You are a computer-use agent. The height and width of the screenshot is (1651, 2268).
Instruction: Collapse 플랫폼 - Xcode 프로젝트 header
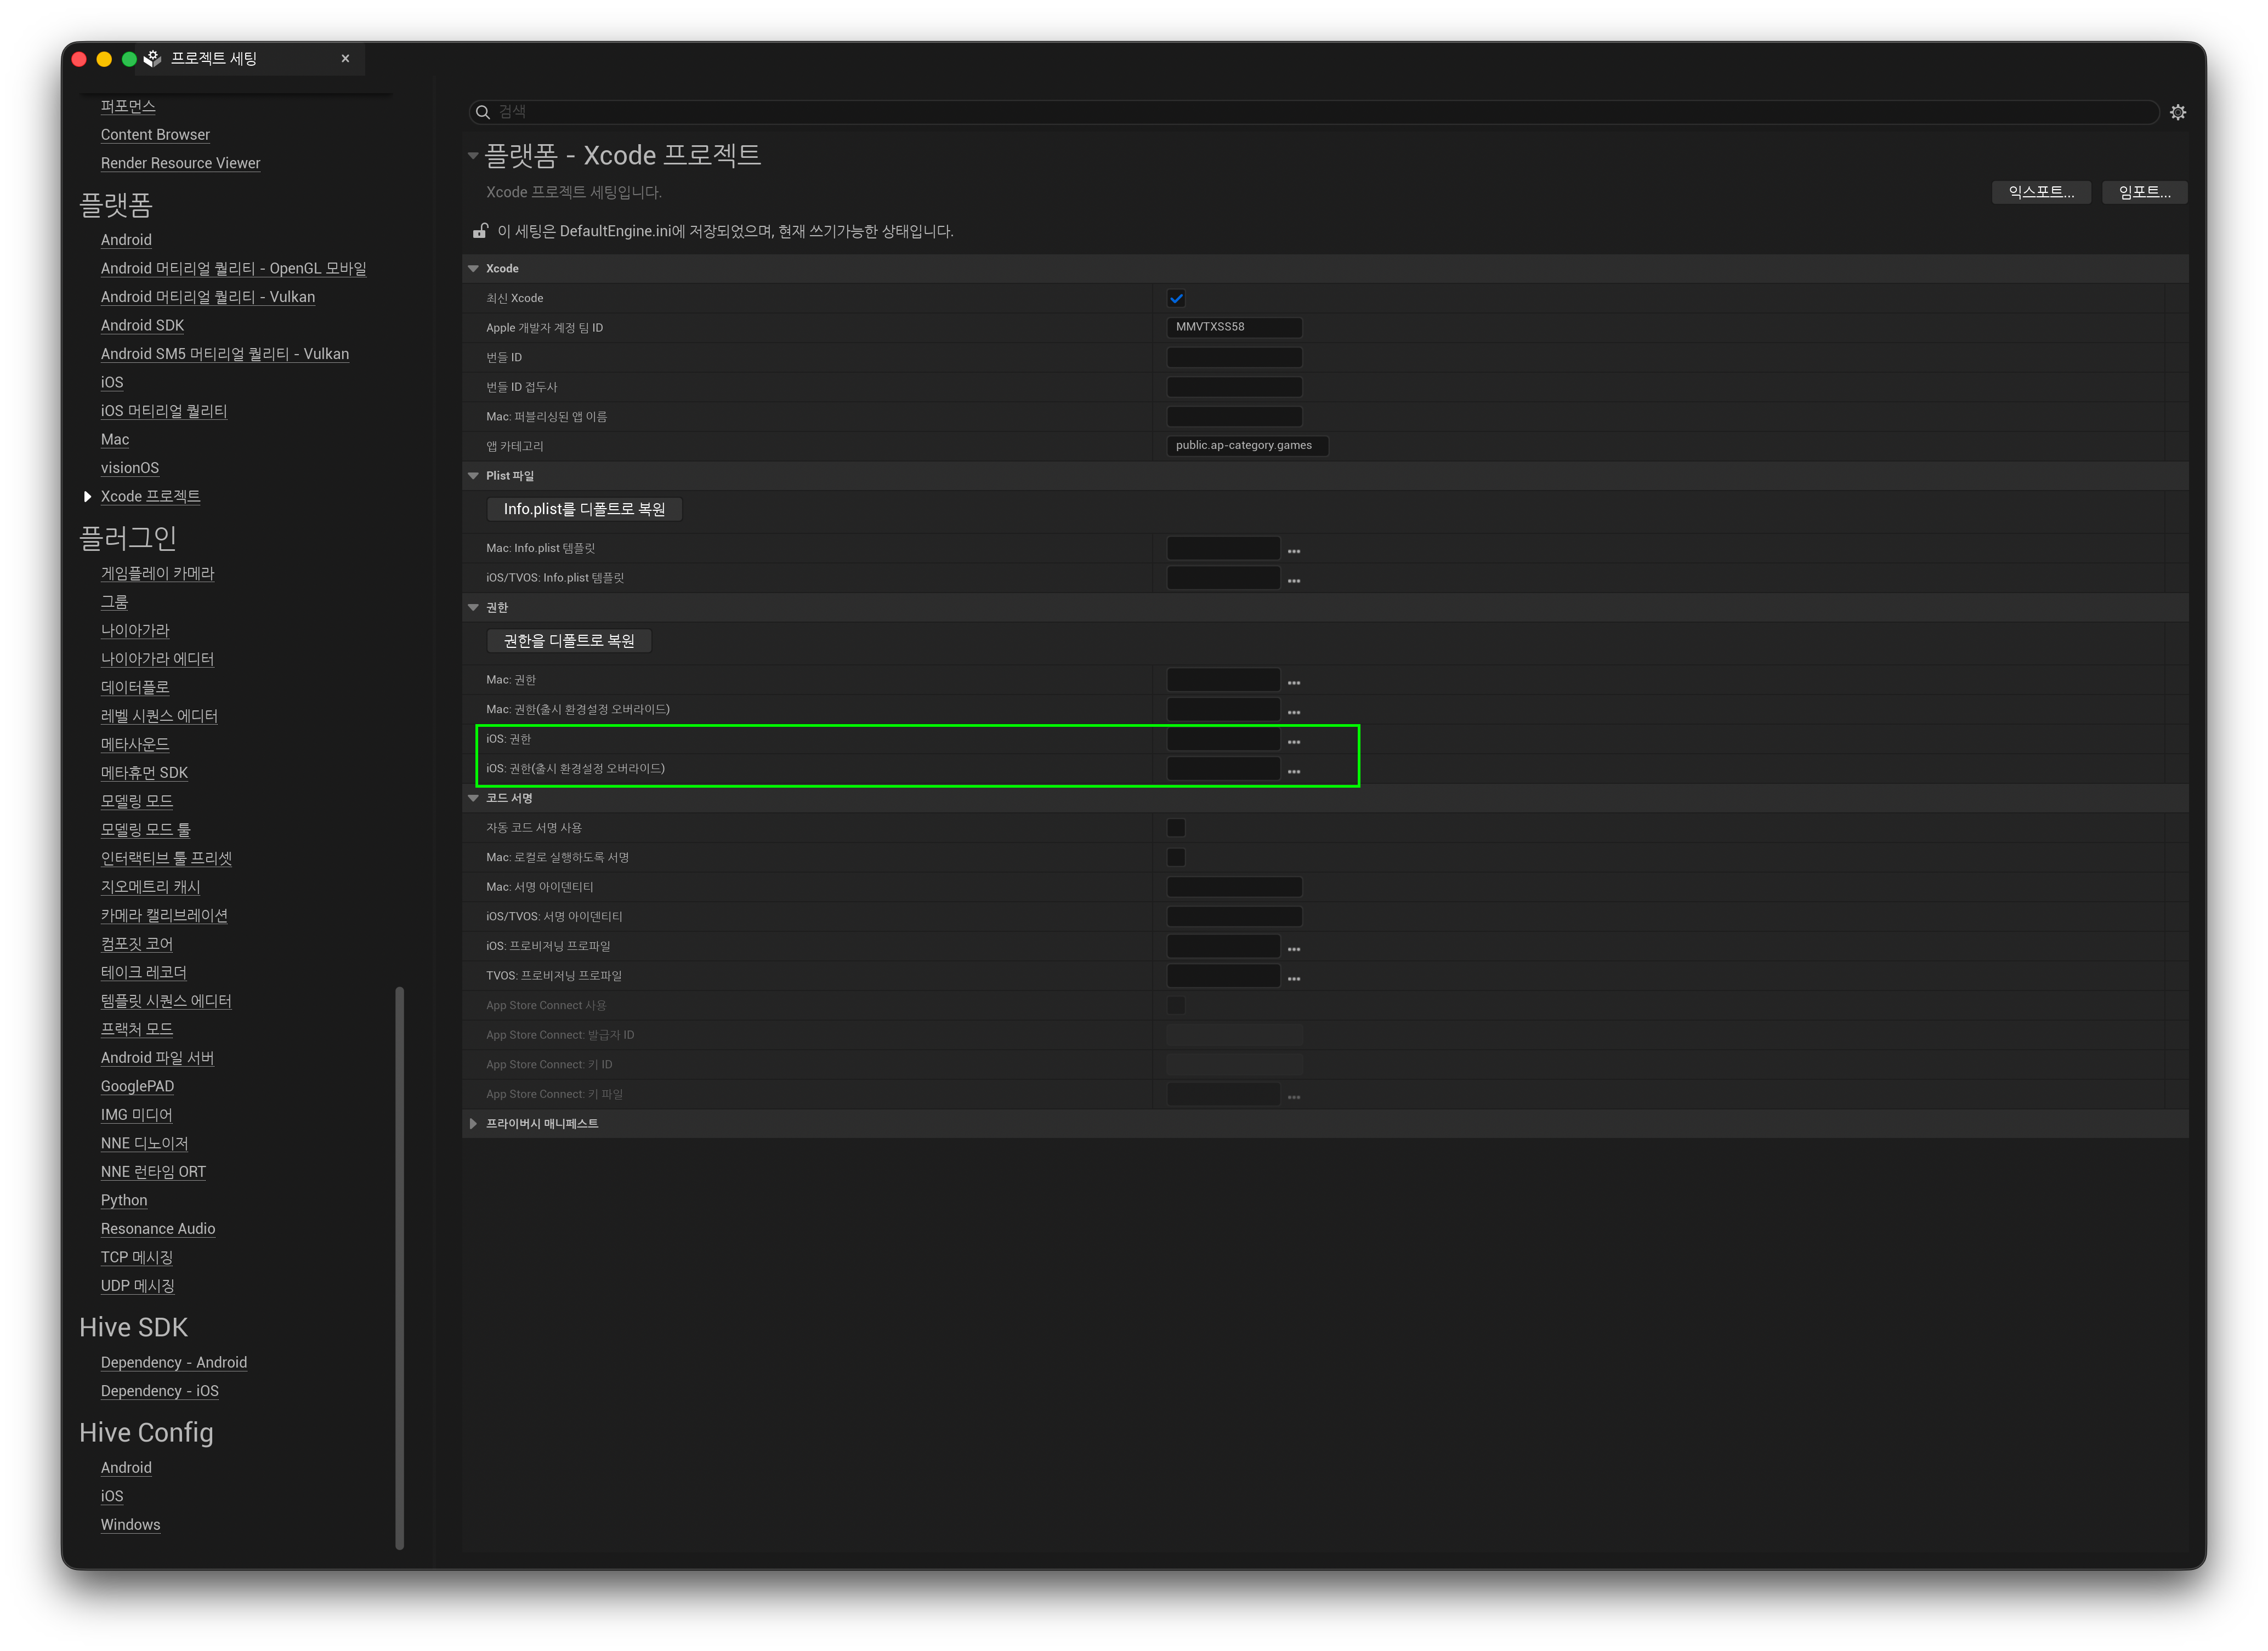pos(473,155)
